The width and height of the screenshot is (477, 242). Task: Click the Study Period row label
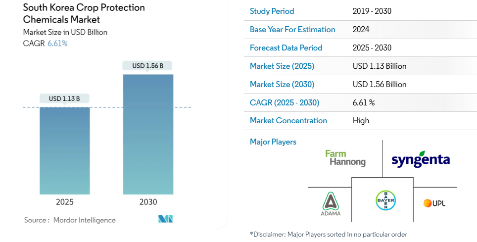coord(272,11)
